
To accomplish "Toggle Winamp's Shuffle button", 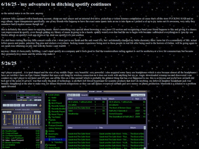I will coord(29,105).
